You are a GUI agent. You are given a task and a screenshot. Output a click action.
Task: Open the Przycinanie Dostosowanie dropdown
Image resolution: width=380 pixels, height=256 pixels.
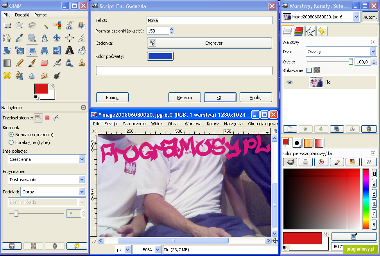pos(47,180)
